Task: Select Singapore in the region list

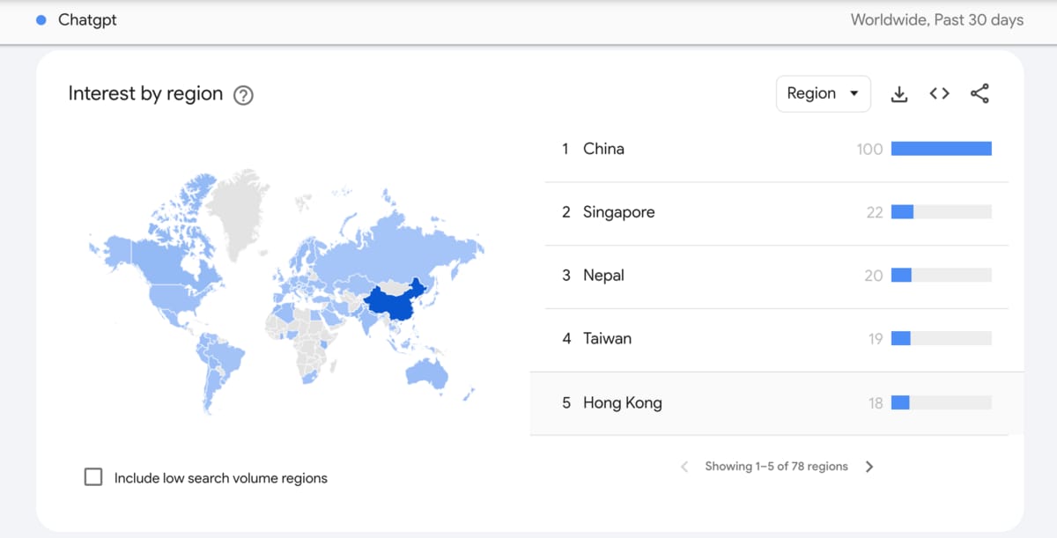Action: (x=618, y=212)
